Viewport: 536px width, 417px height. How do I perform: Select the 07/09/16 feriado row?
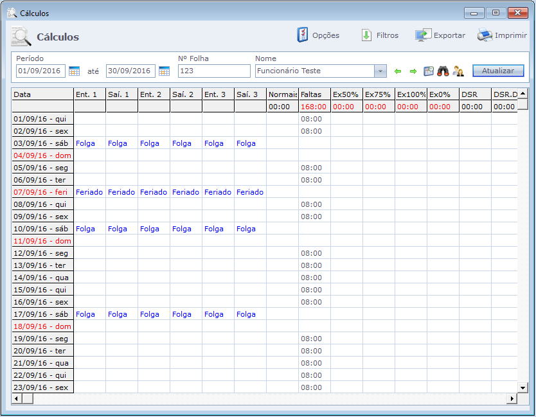(43, 192)
